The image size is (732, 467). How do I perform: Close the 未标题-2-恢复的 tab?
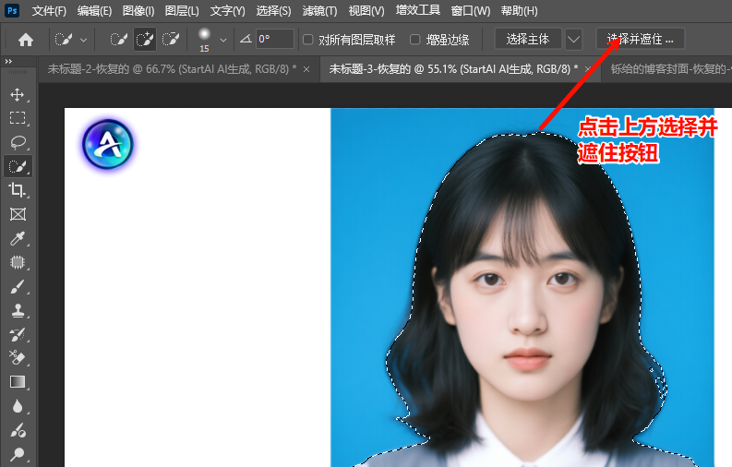pos(306,69)
